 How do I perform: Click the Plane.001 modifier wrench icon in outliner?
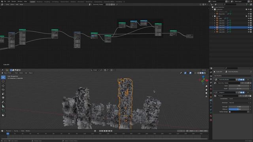click(228, 14)
